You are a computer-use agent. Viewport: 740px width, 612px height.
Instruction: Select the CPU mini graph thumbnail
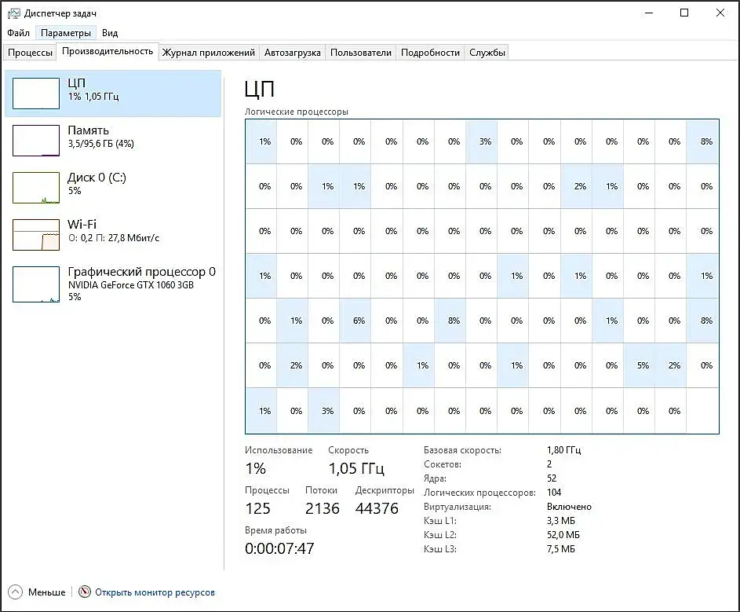click(36, 93)
